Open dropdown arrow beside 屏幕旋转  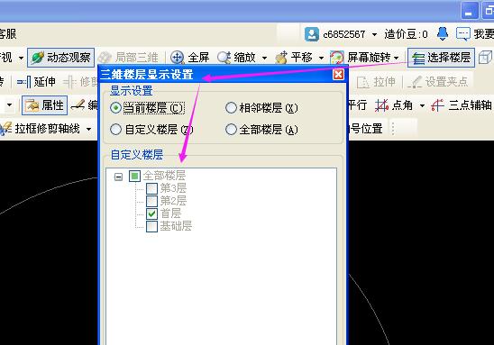point(397,58)
